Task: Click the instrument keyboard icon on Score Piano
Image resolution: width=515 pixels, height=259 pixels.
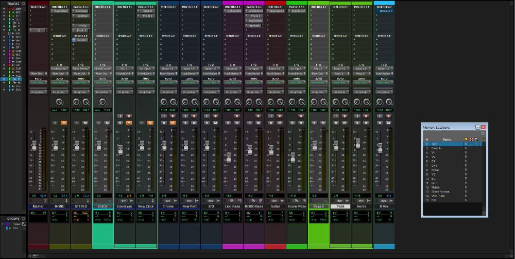Action: [x=304, y=201]
